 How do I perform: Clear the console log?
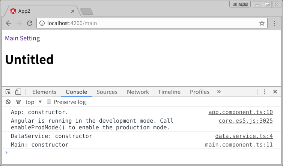click(8, 102)
